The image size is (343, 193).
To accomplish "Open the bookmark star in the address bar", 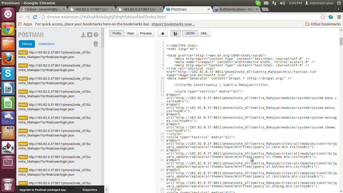I will 323,17.
